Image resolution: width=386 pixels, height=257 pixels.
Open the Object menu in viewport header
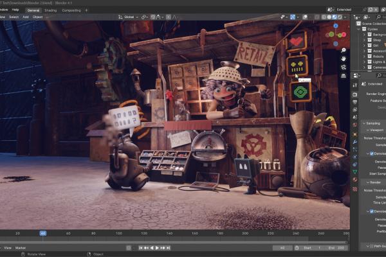(x=38, y=17)
